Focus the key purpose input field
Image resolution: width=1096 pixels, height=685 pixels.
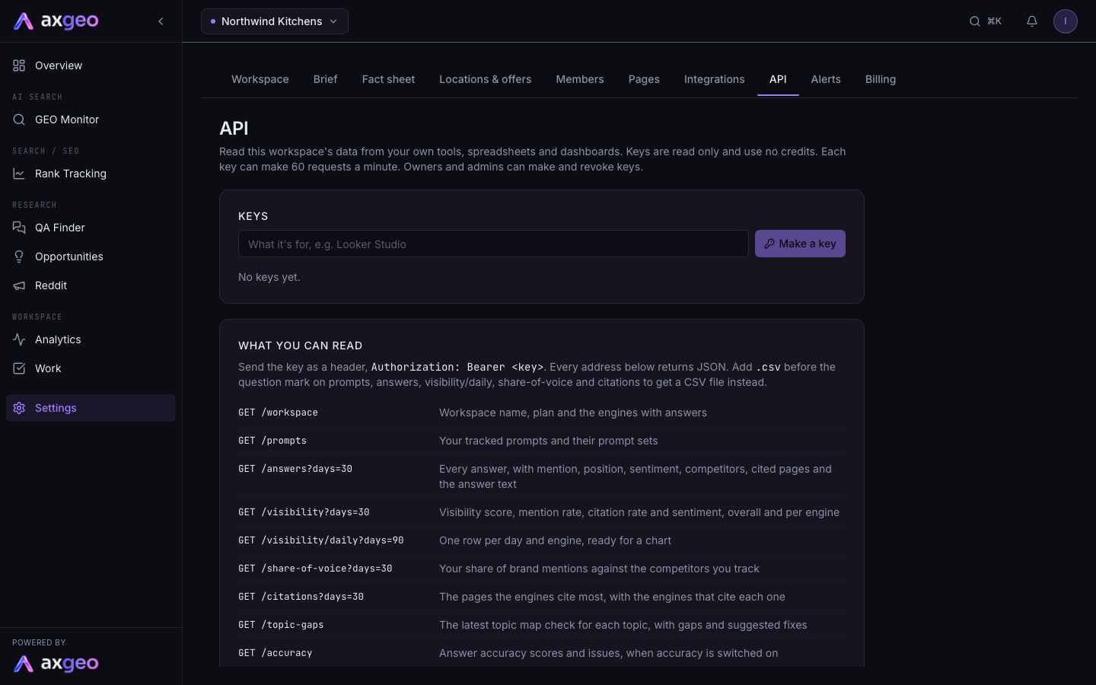pos(493,244)
